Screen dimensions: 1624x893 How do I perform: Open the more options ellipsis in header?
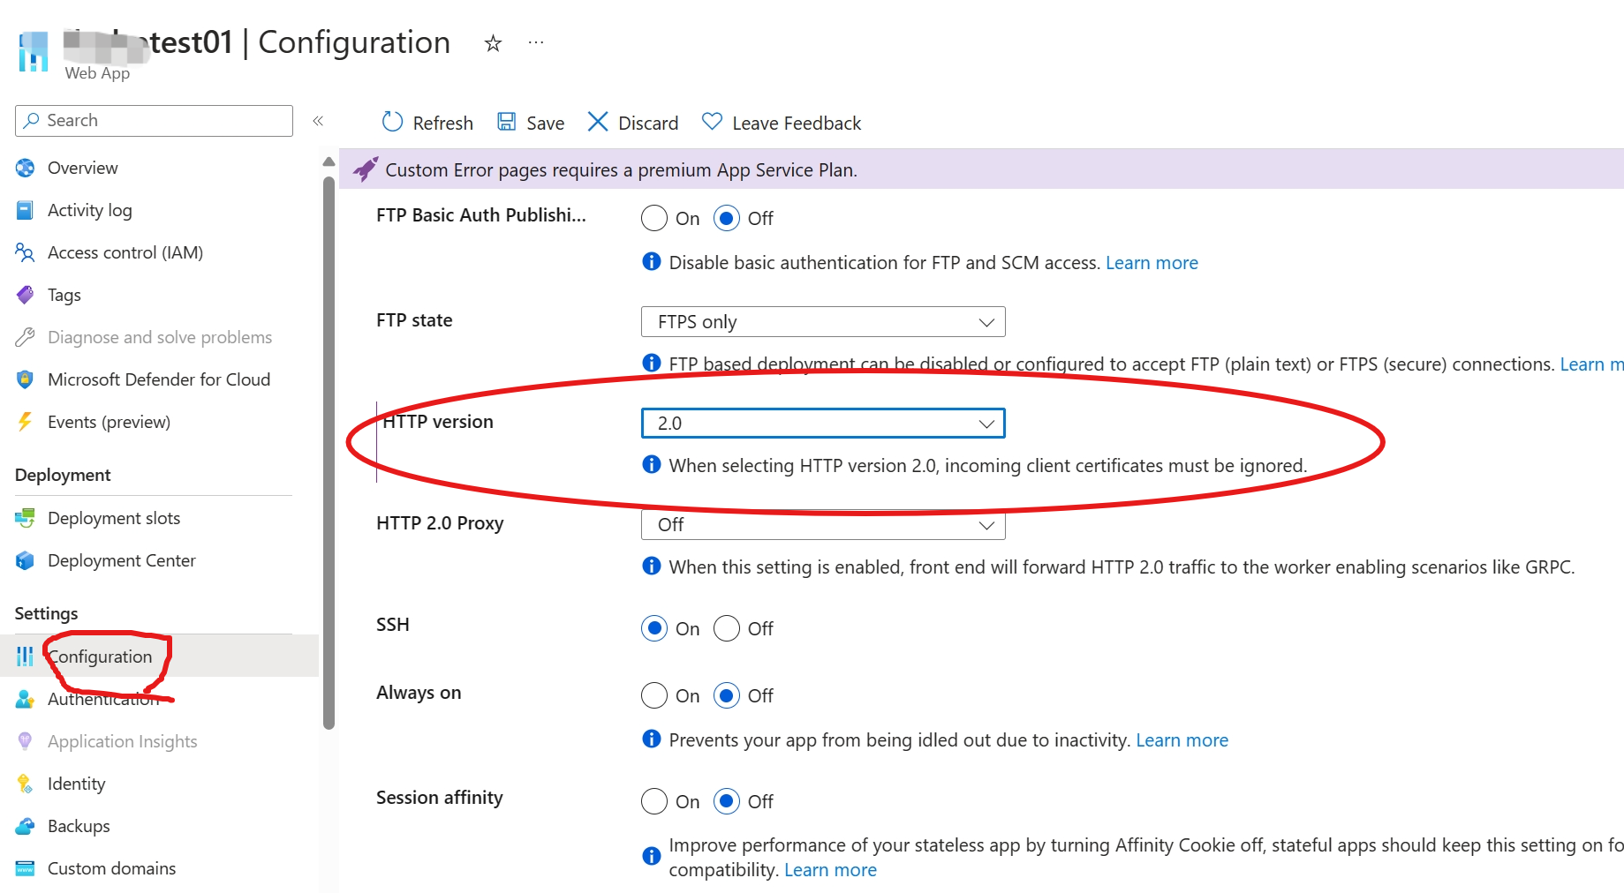(x=536, y=42)
